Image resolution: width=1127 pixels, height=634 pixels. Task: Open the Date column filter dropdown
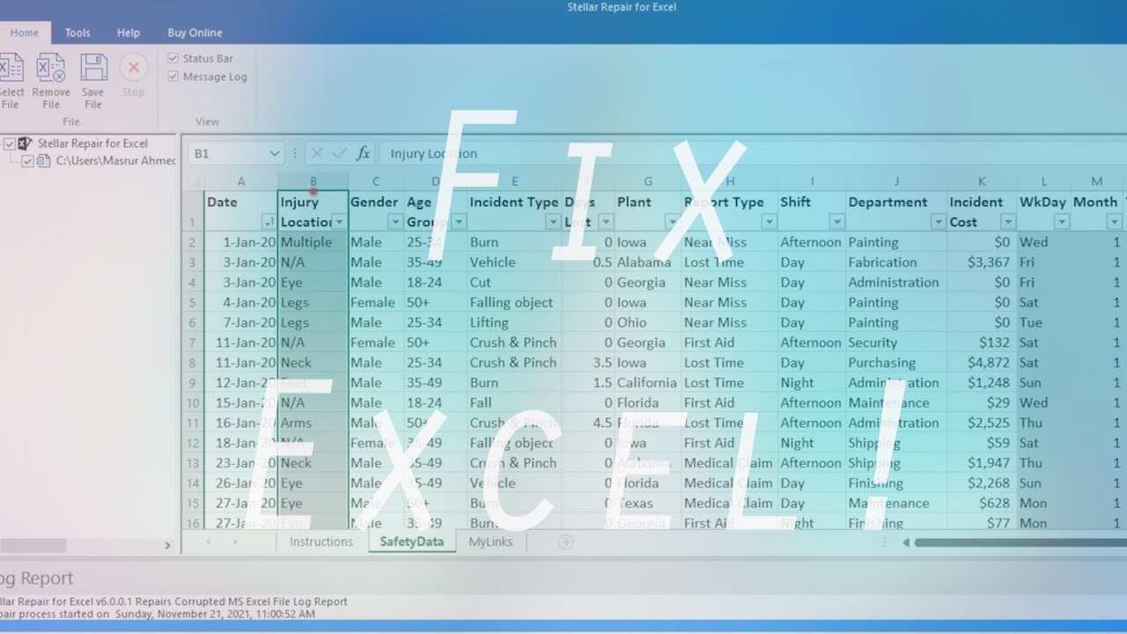coord(269,222)
